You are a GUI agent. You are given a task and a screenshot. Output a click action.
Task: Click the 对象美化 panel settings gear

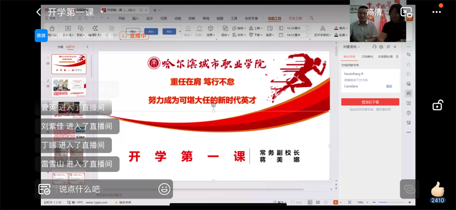381,47
